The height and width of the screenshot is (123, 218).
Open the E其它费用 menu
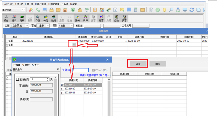click(x=54, y=4)
